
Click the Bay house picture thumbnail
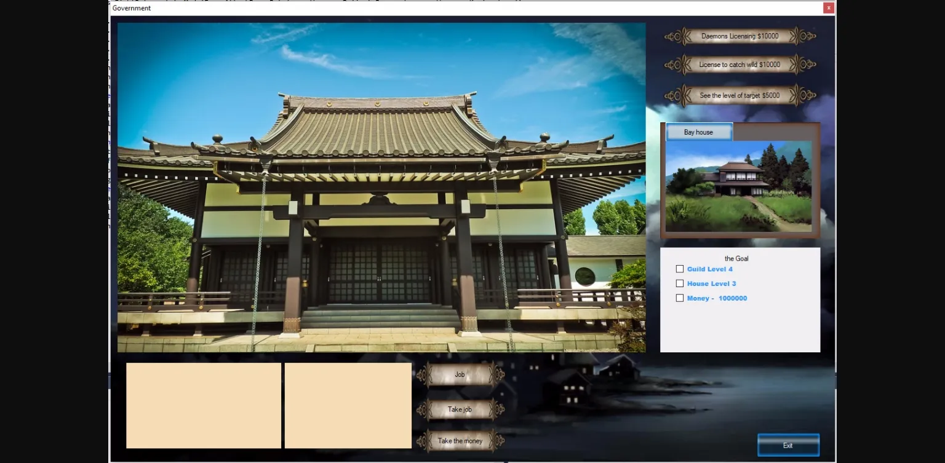coord(738,188)
